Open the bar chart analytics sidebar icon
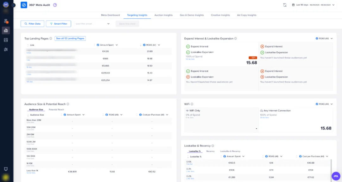 [6, 30]
